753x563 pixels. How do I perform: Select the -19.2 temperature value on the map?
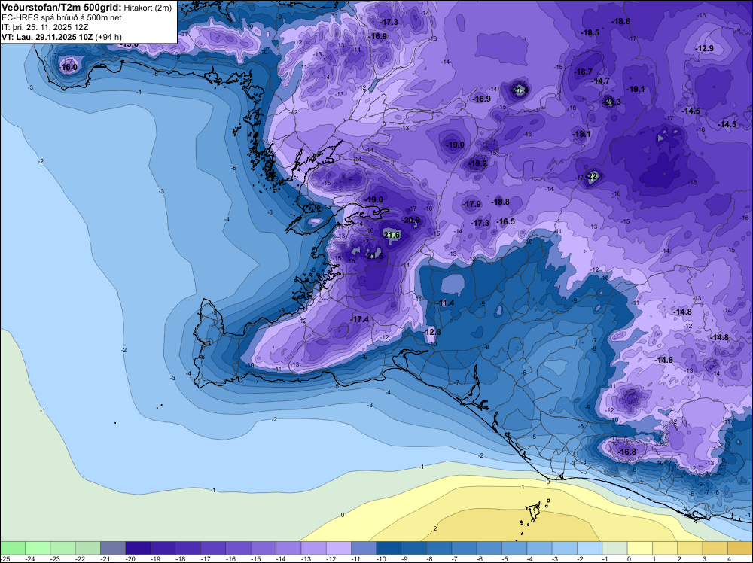(x=478, y=163)
